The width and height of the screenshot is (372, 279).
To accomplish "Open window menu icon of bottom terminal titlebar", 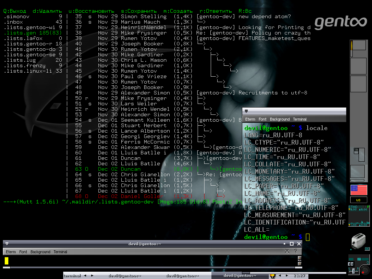I will tap(7, 244).
